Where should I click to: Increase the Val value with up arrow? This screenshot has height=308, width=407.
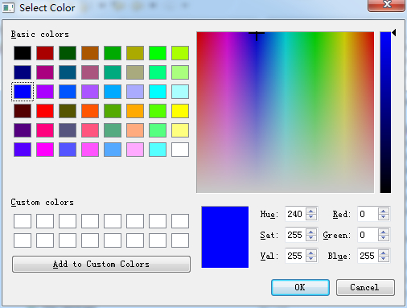(x=311, y=253)
